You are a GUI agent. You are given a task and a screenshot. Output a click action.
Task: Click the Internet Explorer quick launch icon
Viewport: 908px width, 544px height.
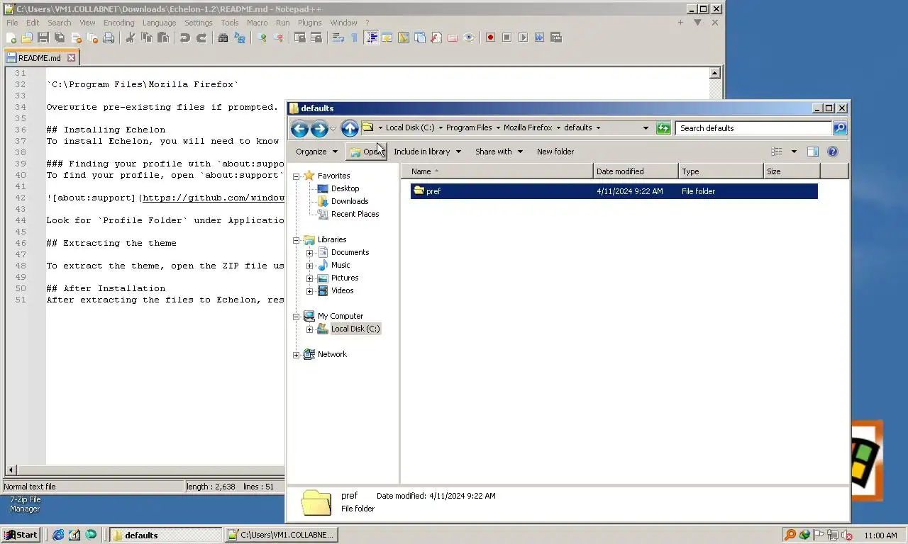(58, 535)
